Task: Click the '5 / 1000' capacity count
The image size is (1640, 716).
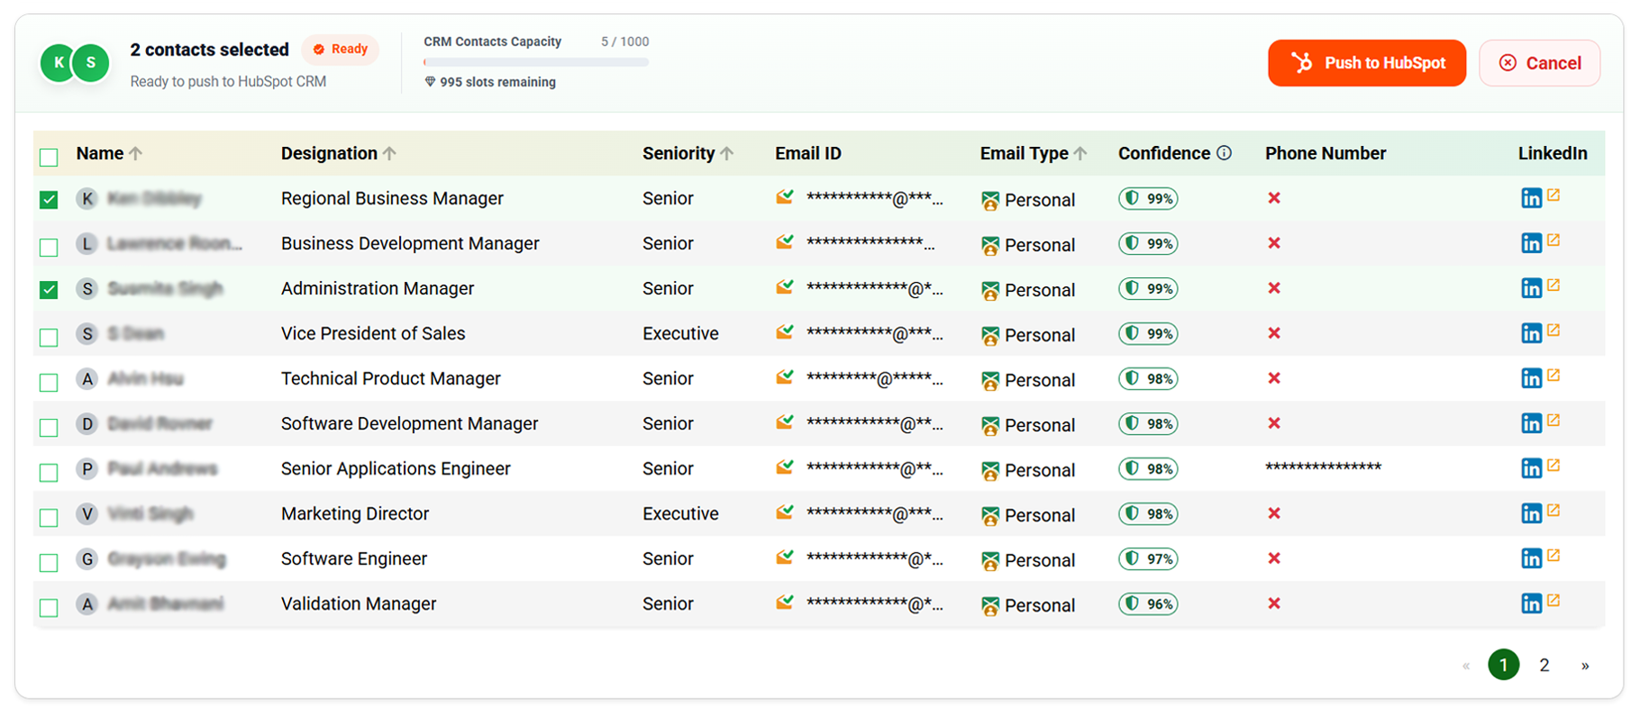Action: coord(624,41)
